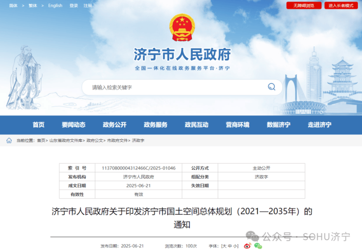This screenshot has width=362, height=251.
Task: Click the search magnifier icon
Action: (271, 87)
